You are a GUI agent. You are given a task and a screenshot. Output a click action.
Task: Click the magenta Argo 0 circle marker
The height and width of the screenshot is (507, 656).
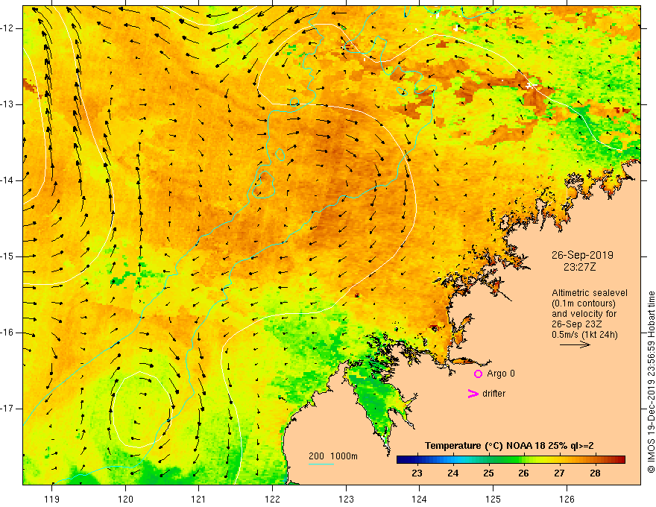(478, 374)
